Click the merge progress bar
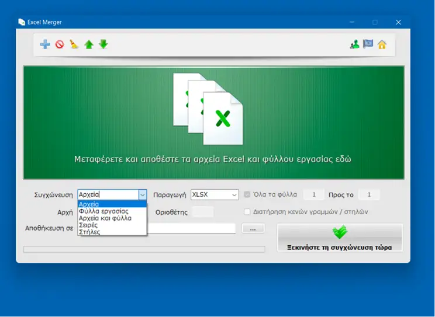435x317 pixels. click(144, 249)
